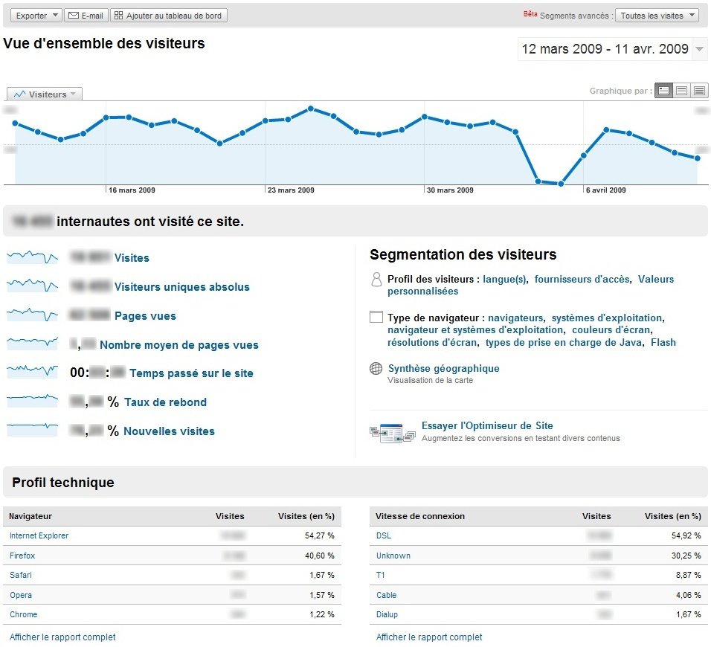The width and height of the screenshot is (711, 647).
Task: Click Ajouter au tableau de bord
Action: (x=169, y=16)
